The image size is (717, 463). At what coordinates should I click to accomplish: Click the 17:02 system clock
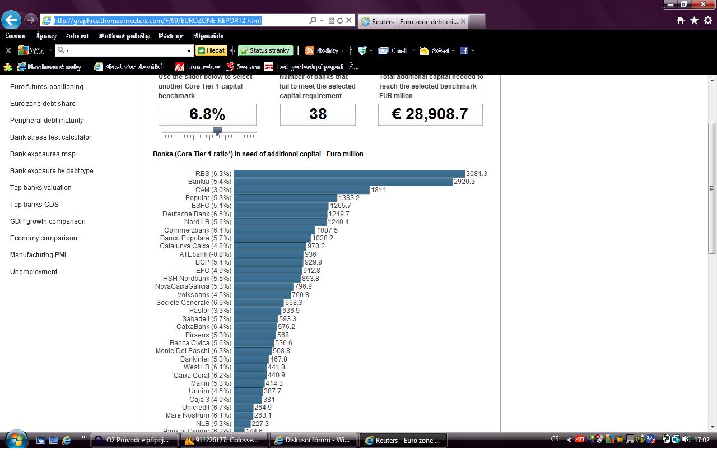pyautogui.click(x=701, y=440)
